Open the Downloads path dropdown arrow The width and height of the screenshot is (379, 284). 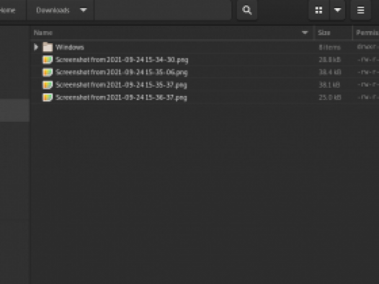[84, 10]
